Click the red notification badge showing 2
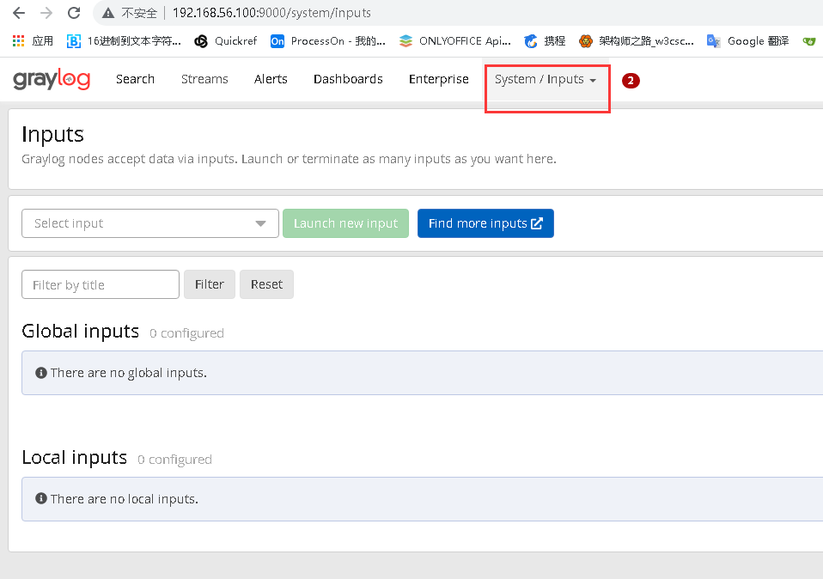This screenshot has height=579, width=823. click(x=631, y=80)
